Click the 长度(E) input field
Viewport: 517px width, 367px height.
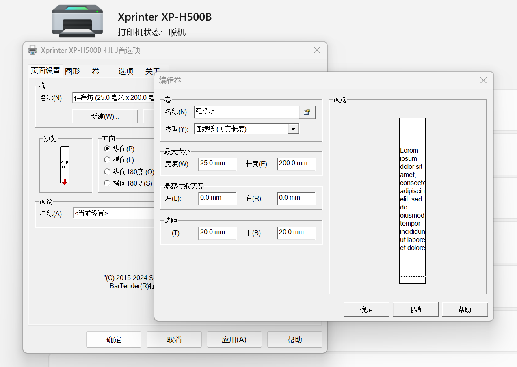(296, 164)
